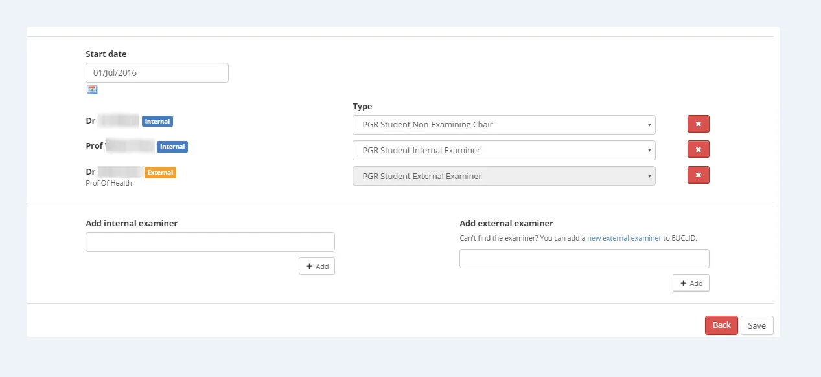
Task: Focus the internal examiner search box
Action: [x=210, y=241]
